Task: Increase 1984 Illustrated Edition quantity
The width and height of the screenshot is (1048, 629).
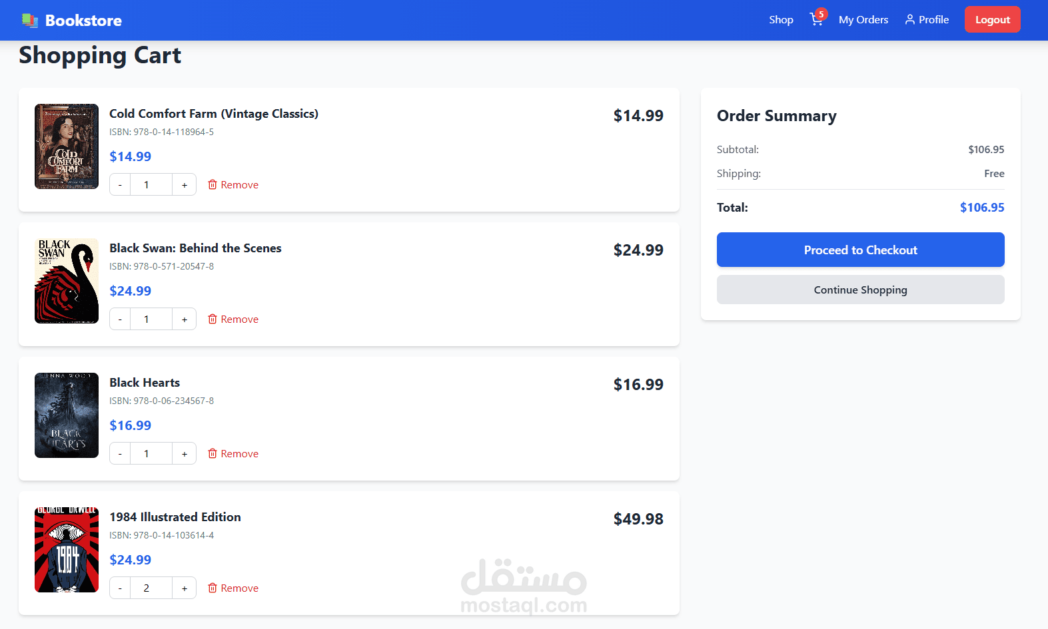Action: (185, 588)
